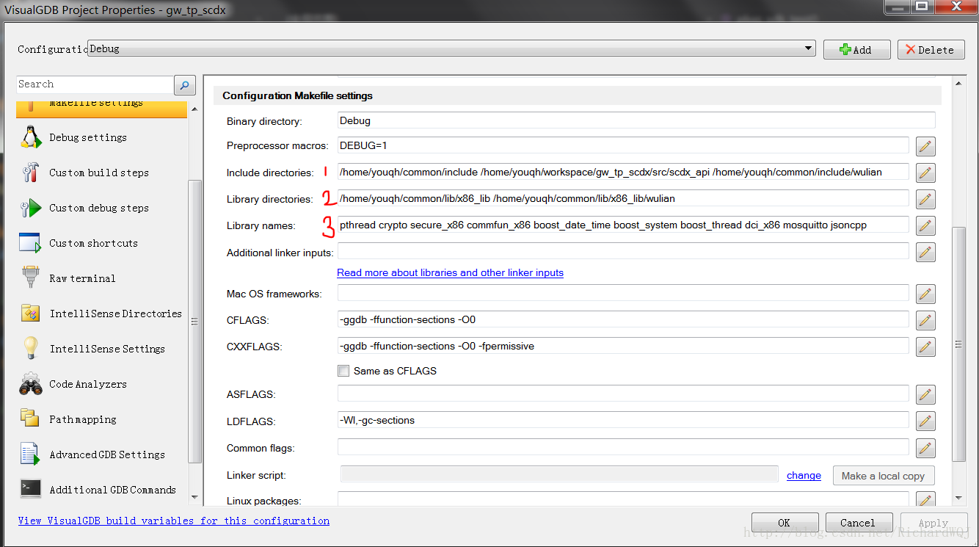This screenshot has width=979, height=547.
Task: Click the Apply button
Action: 933,523
